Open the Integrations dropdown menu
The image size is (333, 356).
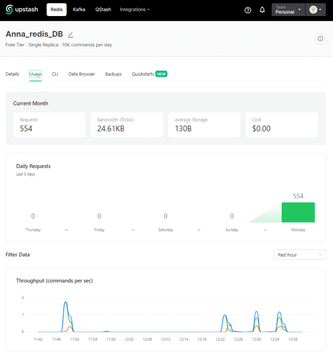(x=134, y=10)
